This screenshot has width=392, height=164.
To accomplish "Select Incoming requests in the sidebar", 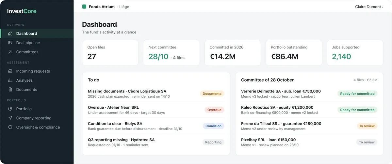I will 37,71.
